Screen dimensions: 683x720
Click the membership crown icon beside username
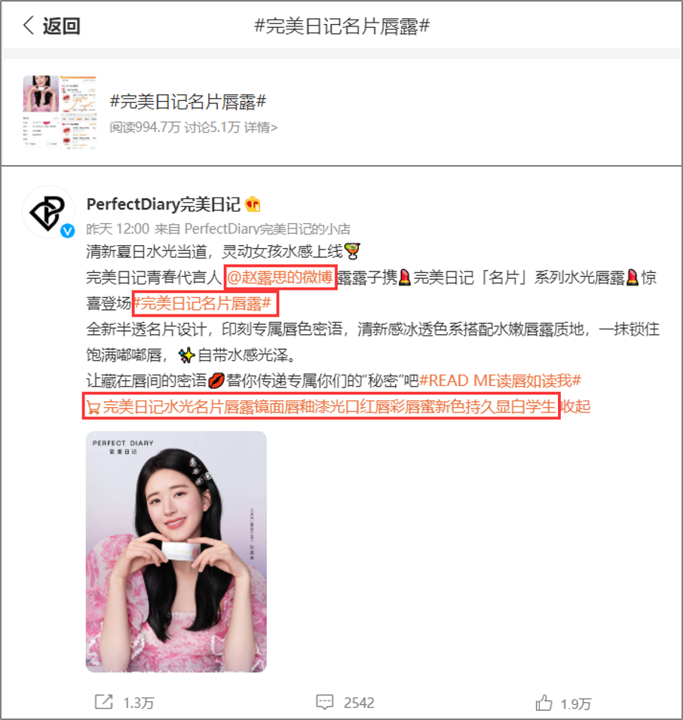(x=253, y=204)
